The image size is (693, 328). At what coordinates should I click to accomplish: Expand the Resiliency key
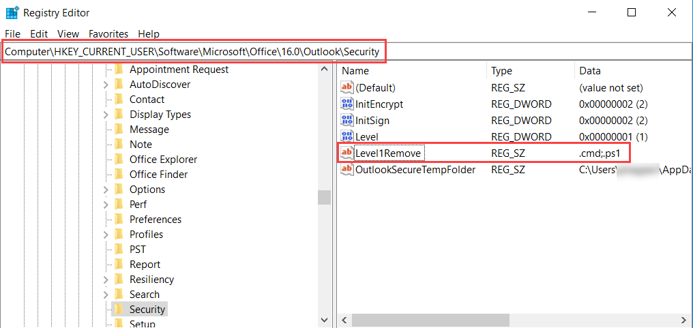[x=106, y=280]
